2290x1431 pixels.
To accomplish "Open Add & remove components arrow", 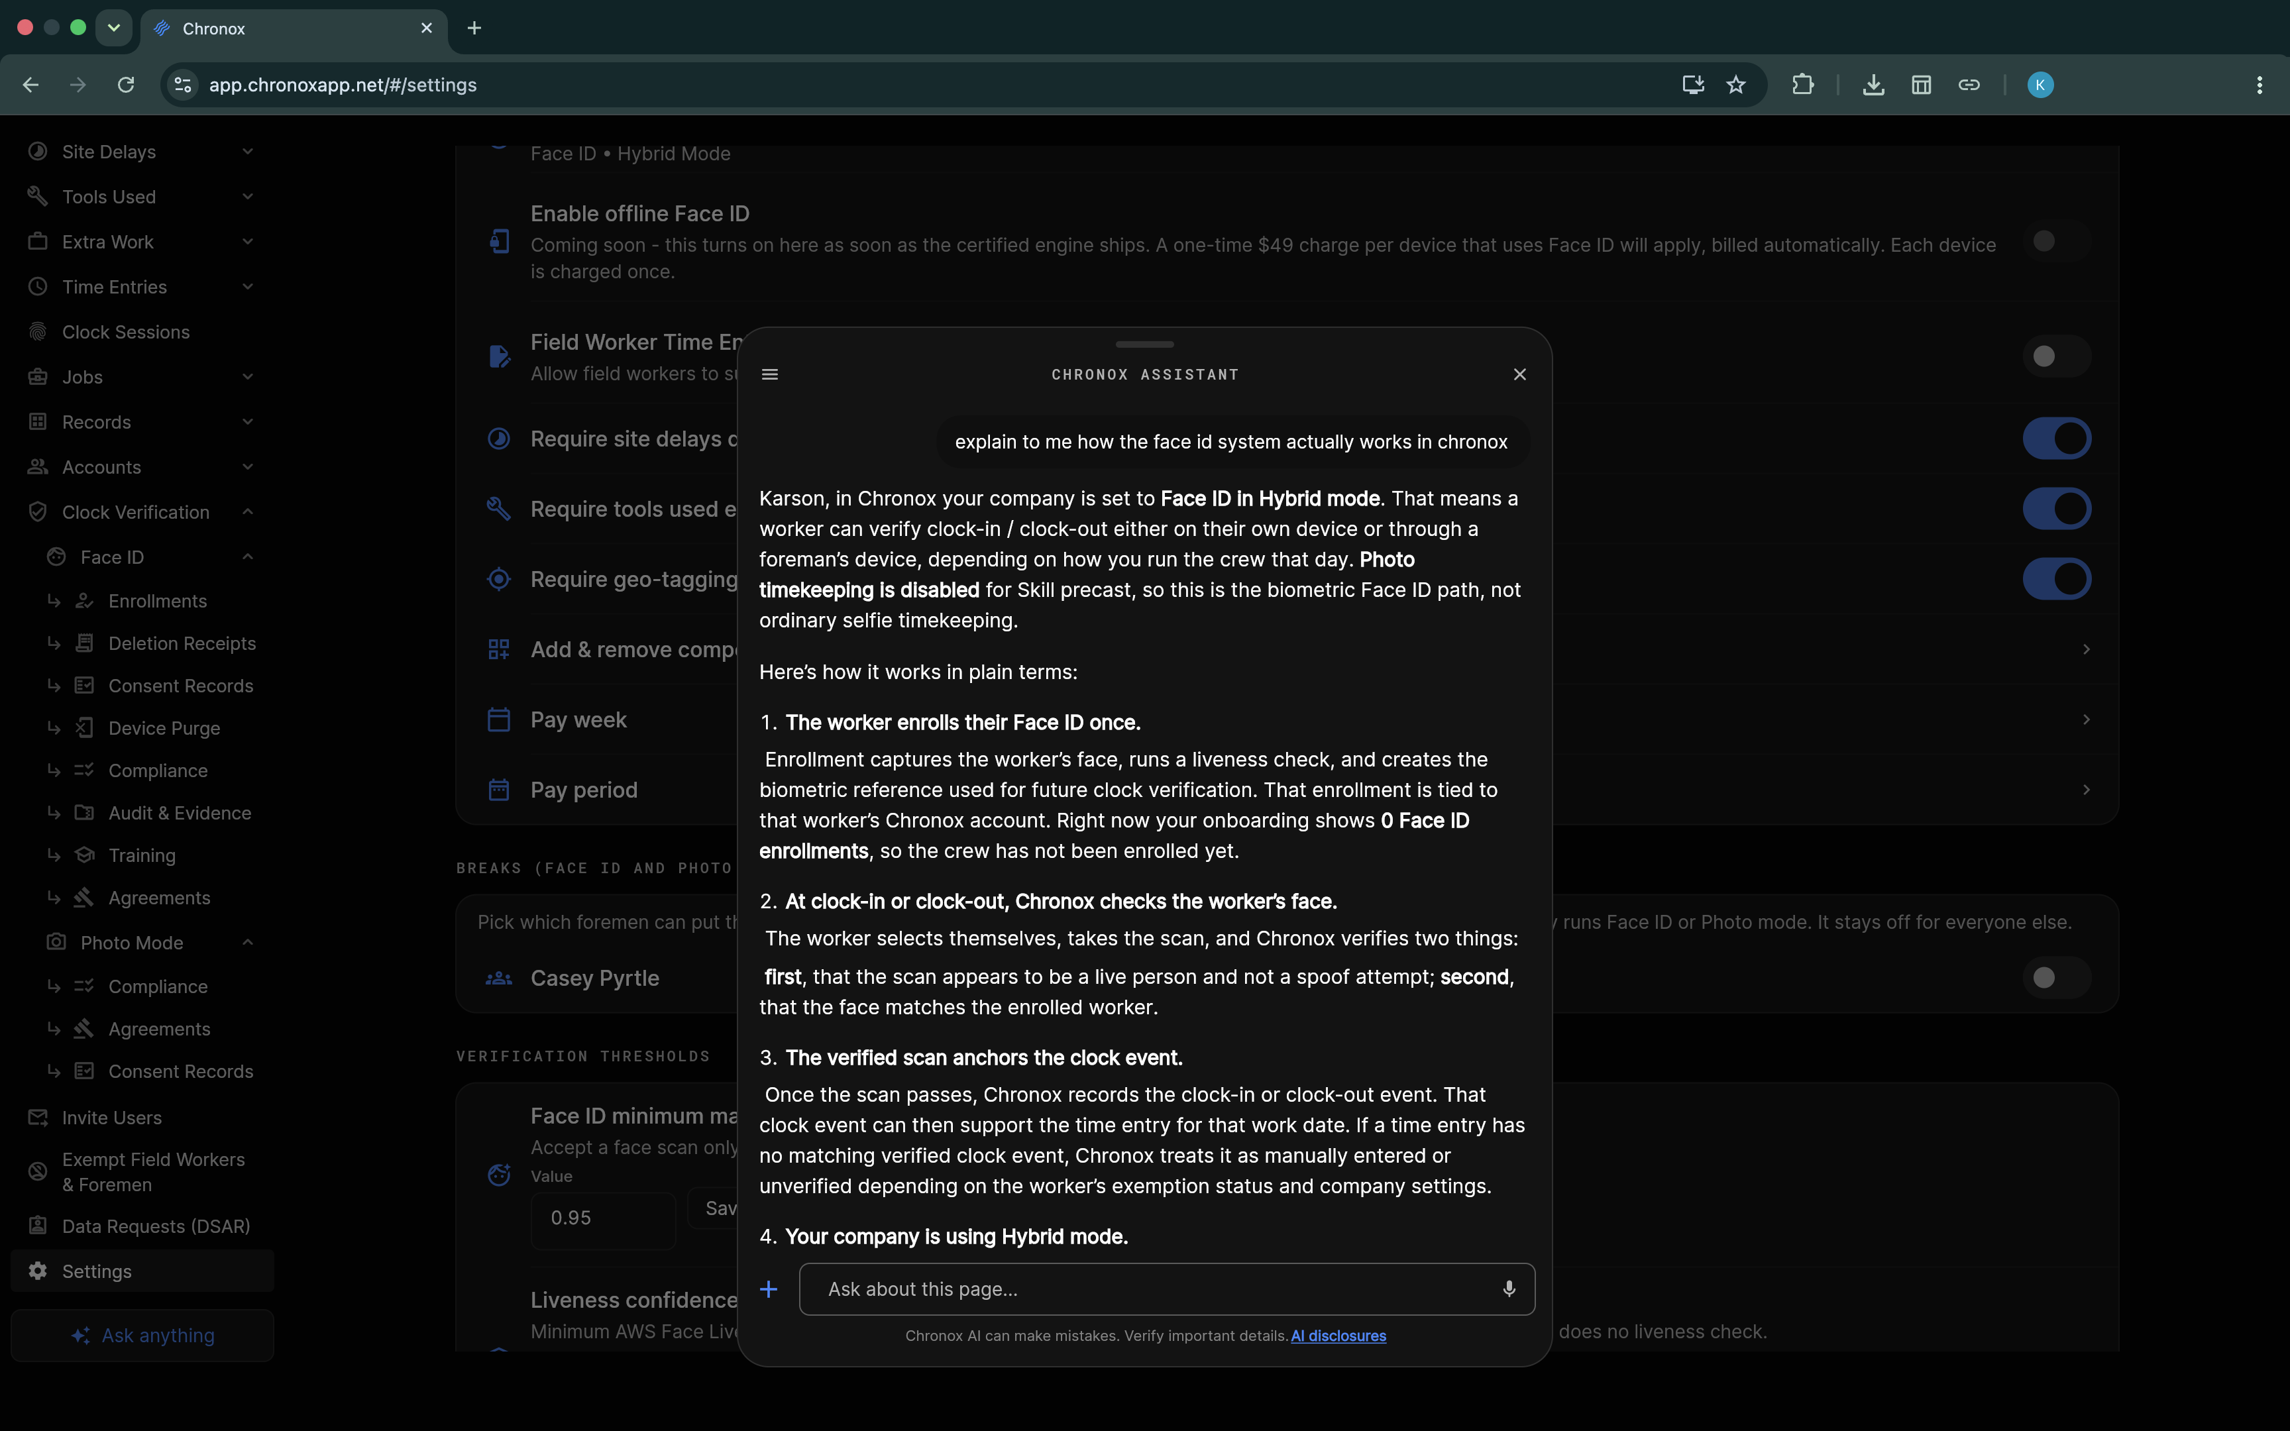I will click(2086, 649).
